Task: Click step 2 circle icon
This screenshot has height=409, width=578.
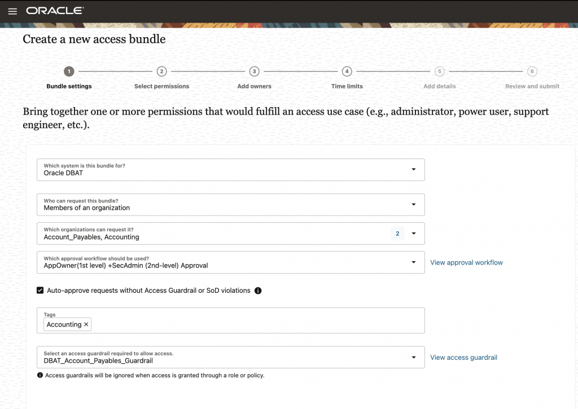Action: click(161, 72)
